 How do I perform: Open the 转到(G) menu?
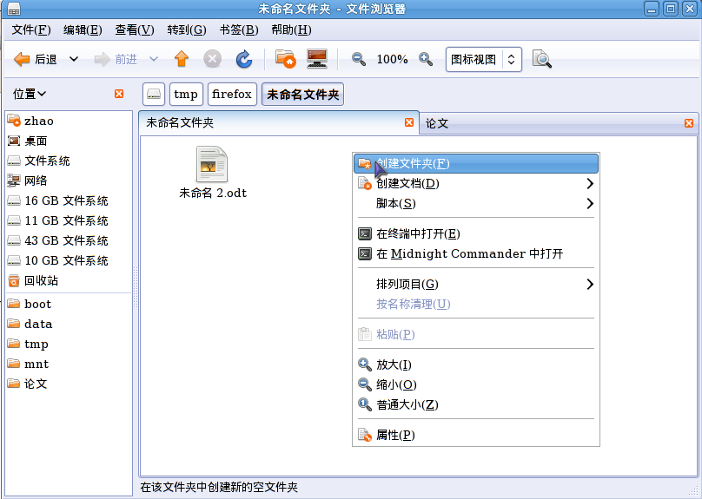(x=187, y=30)
